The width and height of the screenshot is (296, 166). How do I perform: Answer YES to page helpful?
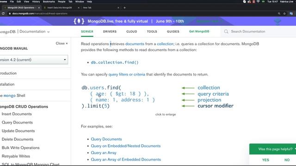tap(265, 160)
